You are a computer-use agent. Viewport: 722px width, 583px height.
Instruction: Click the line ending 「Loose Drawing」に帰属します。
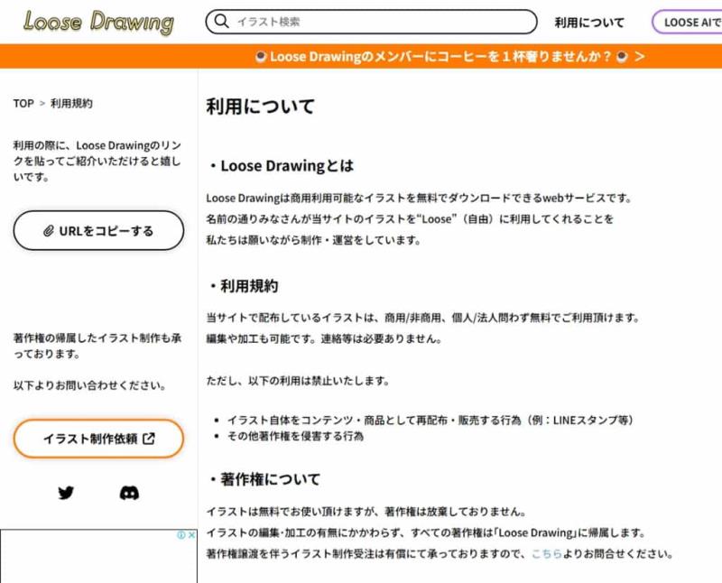pyautogui.click(x=425, y=532)
